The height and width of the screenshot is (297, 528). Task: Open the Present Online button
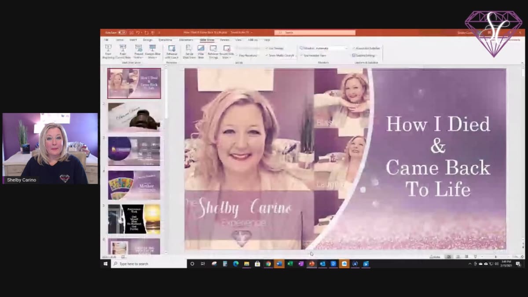[x=139, y=51]
